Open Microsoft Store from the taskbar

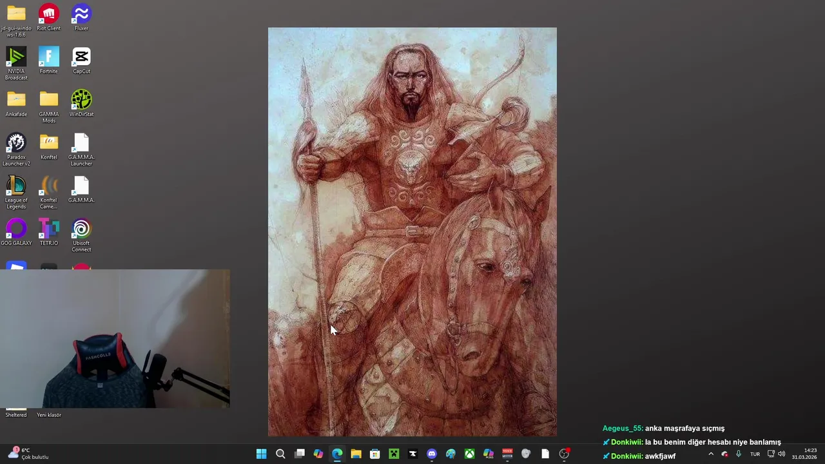374,454
